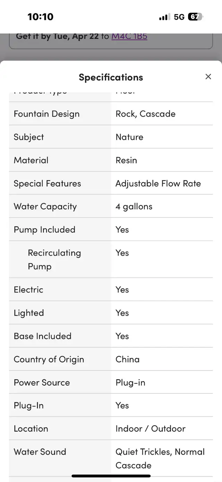Tap the Country of Origin China value
The width and height of the screenshot is (222, 482).
pos(127,359)
